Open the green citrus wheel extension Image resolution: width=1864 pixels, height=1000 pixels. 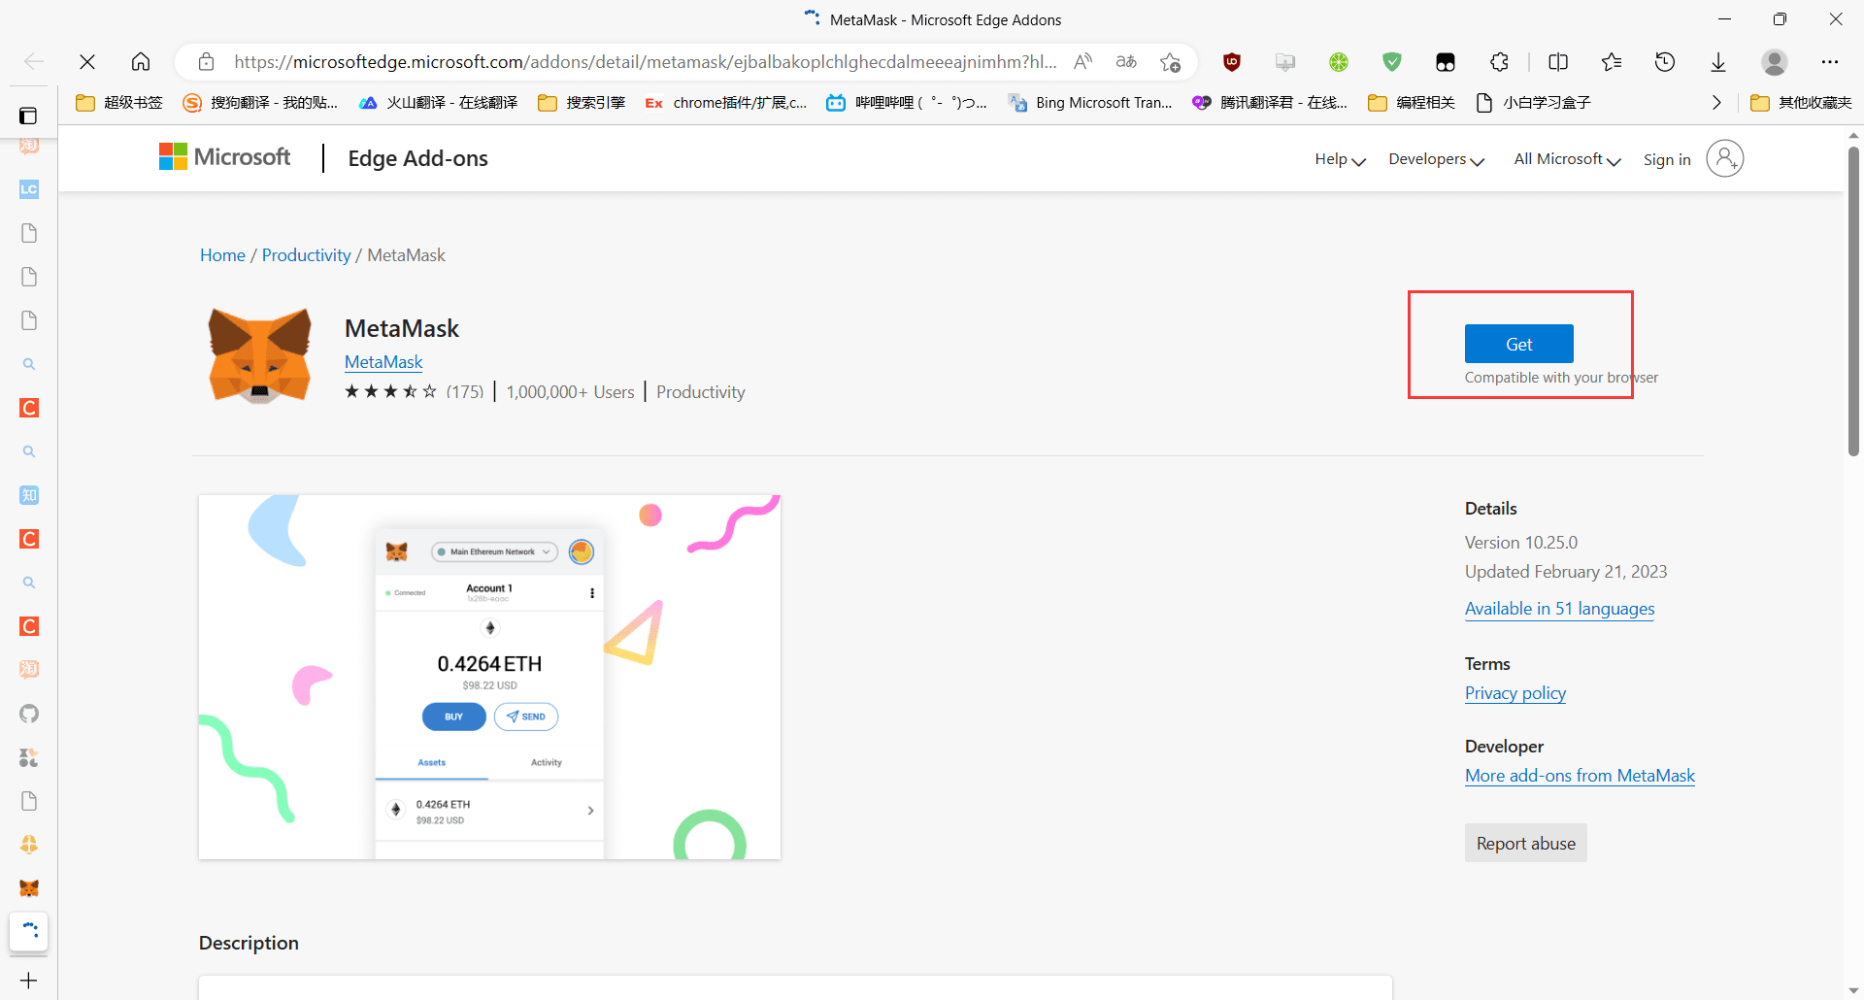(1339, 62)
